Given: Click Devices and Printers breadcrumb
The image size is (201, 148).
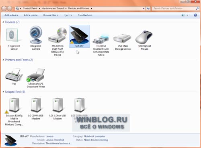Looking at the screenshot, I should (x=79, y=8).
